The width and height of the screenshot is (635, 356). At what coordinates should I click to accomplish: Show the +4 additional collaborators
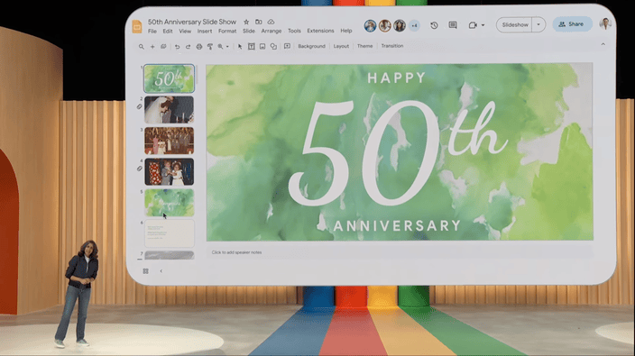pyautogui.click(x=414, y=26)
